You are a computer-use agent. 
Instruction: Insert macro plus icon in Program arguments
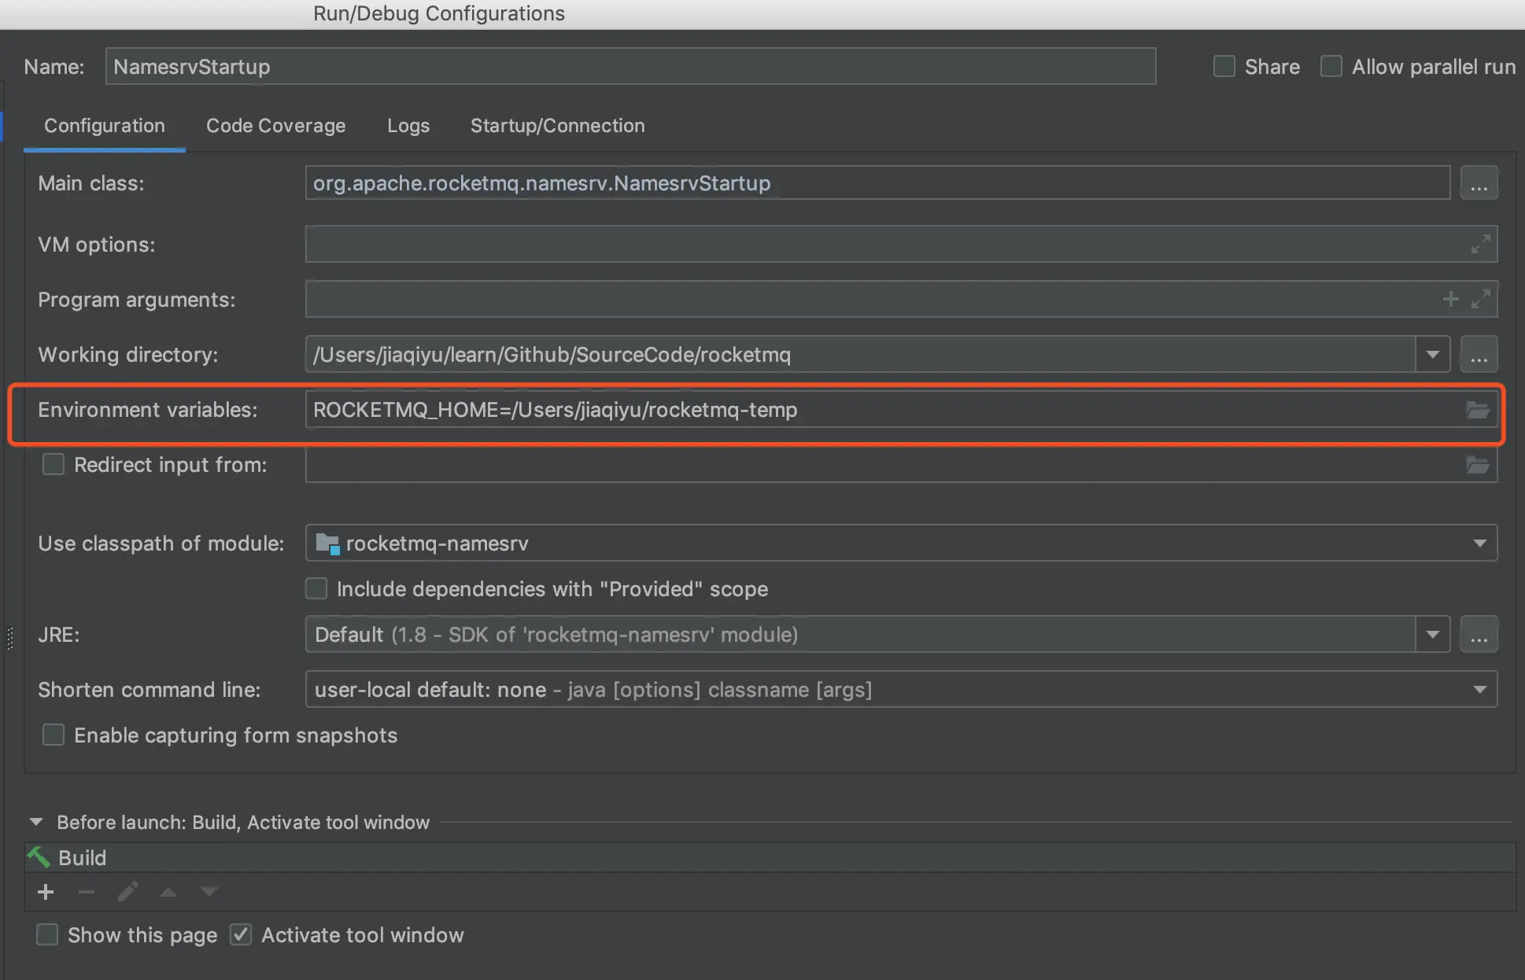(x=1450, y=300)
